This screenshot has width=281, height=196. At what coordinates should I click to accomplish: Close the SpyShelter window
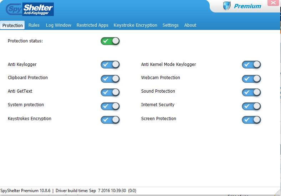pyautogui.click(x=273, y=3)
